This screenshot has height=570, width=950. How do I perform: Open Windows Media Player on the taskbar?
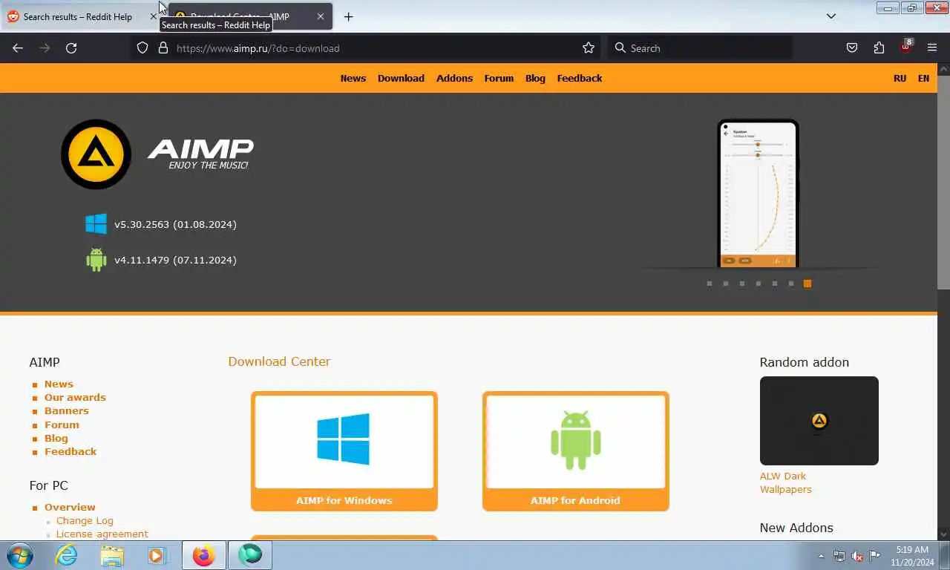click(157, 555)
